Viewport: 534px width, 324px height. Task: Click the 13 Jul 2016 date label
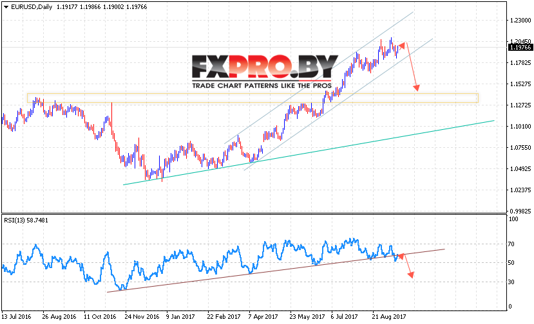click(16, 316)
